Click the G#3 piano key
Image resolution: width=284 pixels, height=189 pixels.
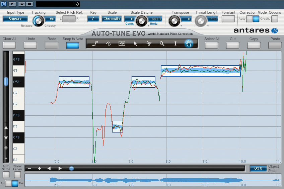(18, 60)
